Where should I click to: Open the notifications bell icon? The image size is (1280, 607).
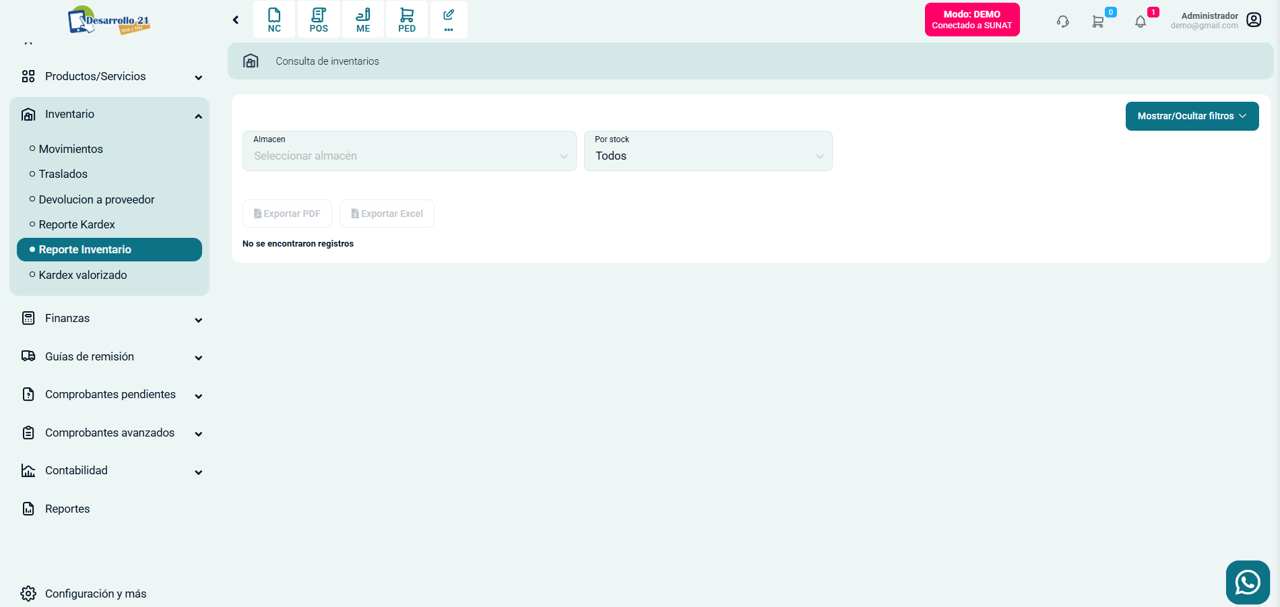[1141, 22]
